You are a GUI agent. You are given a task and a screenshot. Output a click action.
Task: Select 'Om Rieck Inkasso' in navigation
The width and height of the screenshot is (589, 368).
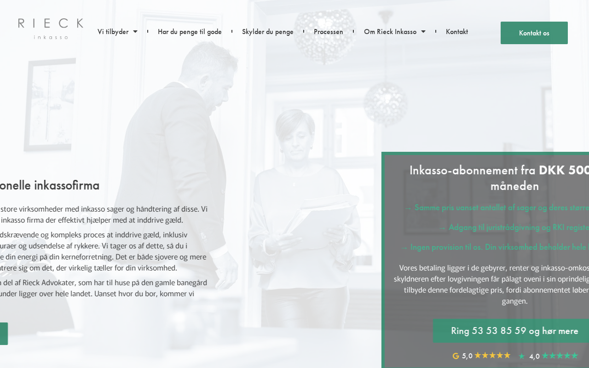pos(390,32)
